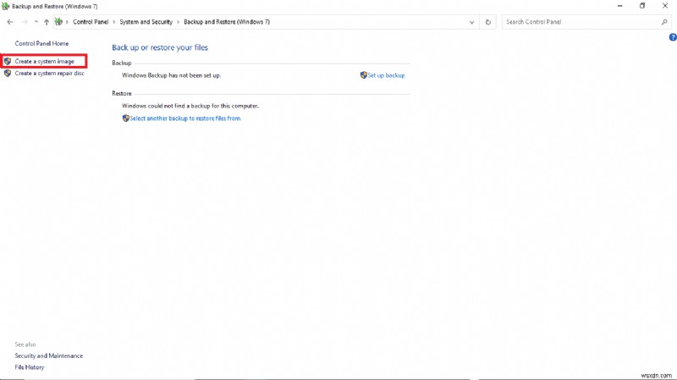This screenshot has width=677, height=380.
Task: Click Create a system image link
Action: point(45,61)
